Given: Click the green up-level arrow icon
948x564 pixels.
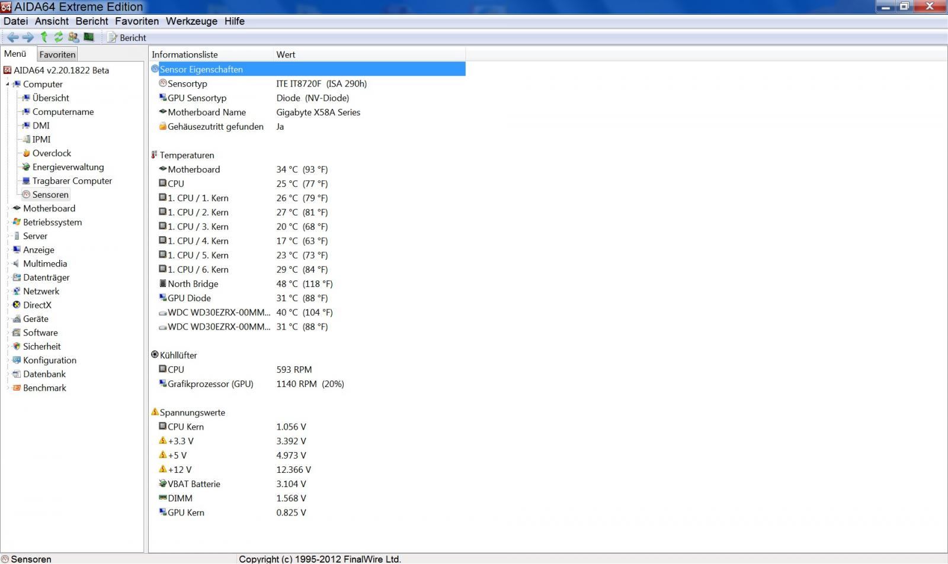Looking at the screenshot, I should click(44, 37).
